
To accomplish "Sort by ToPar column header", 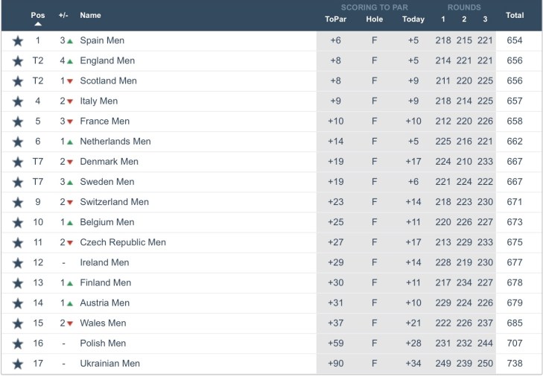I will coord(336,19).
